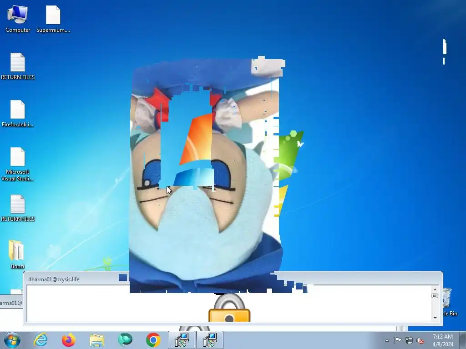
Task: Switch to first installer taskbar window
Action: [182, 340]
